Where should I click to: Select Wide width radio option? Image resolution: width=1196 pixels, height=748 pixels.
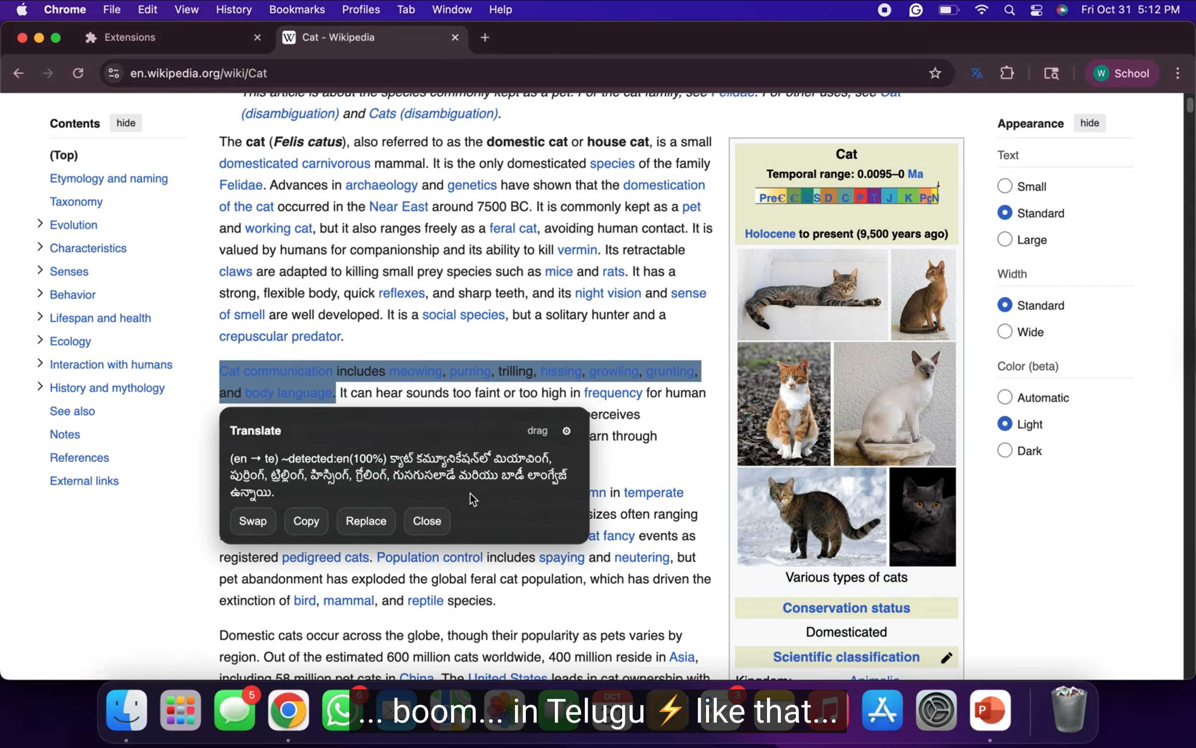(x=1005, y=332)
